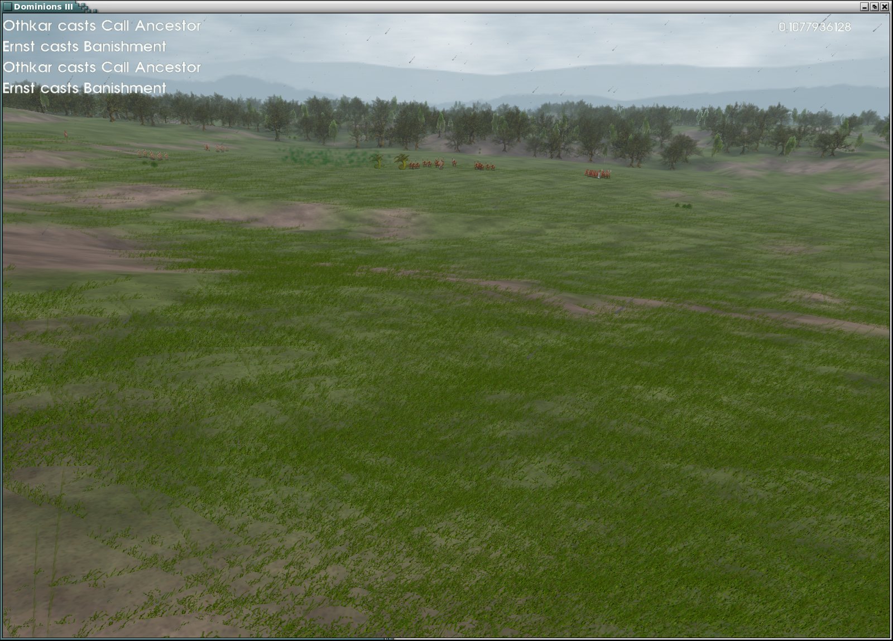Click the number readout in the top-right corner
The image size is (893, 641).
pos(814,27)
